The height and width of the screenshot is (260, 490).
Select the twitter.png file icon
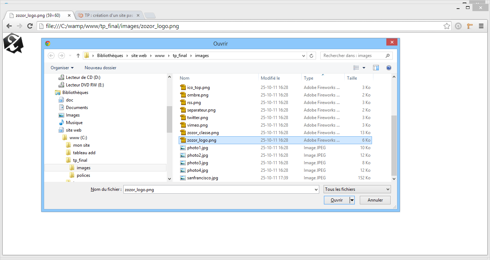(x=183, y=118)
